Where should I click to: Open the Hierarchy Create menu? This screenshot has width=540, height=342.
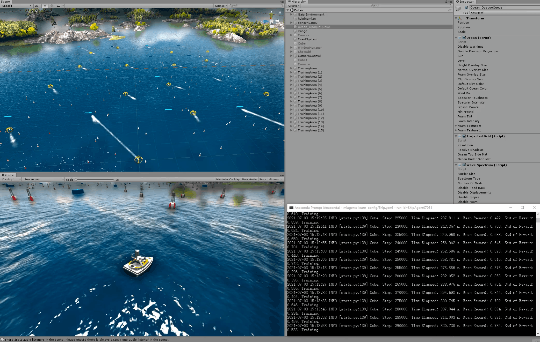click(x=294, y=6)
